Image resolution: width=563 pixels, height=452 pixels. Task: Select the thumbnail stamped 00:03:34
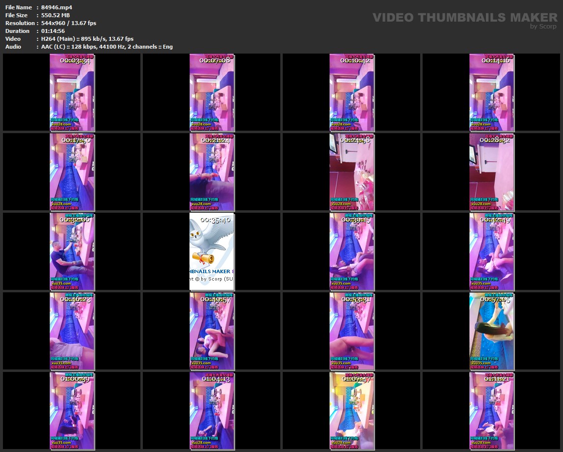pyautogui.click(x=72, y=92)
